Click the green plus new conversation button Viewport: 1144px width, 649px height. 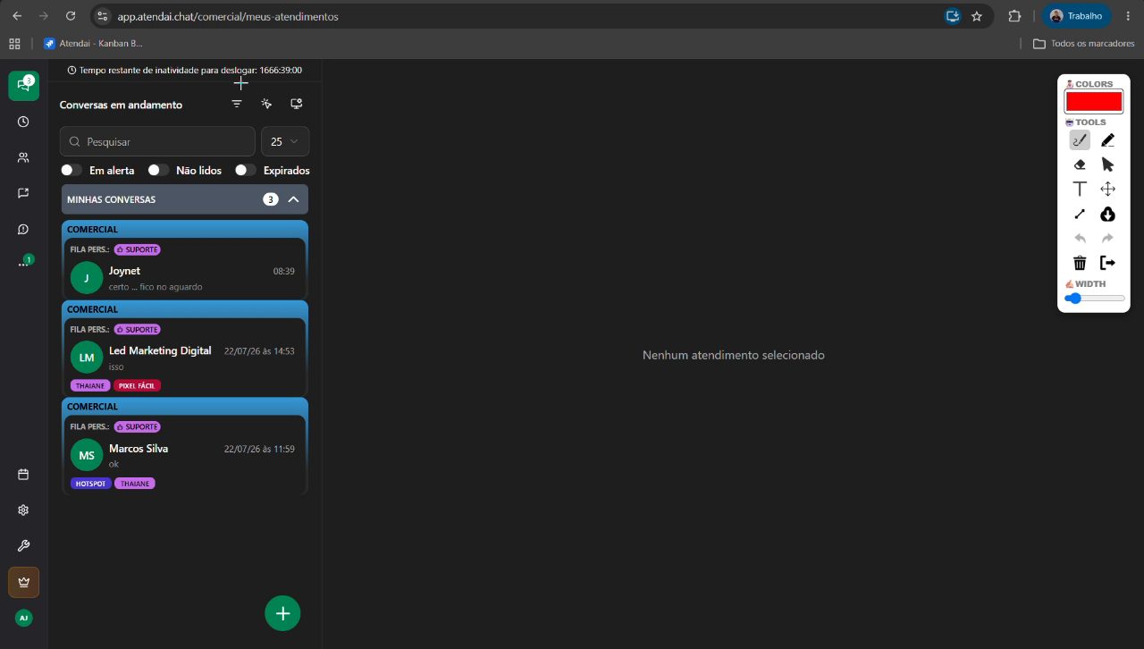tap(282, 613)
